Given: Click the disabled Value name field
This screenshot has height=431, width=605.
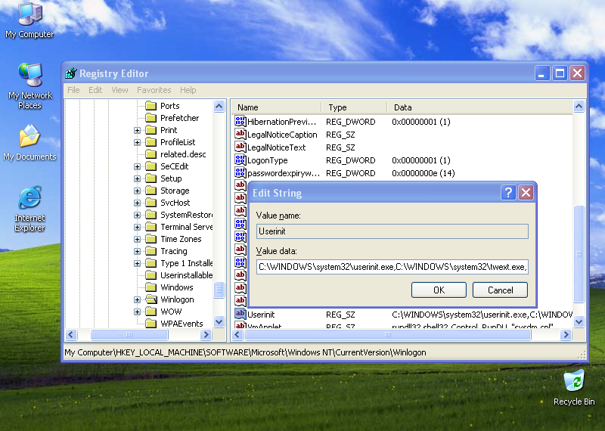Looking at the screenshot, I should tap(392, 231).
